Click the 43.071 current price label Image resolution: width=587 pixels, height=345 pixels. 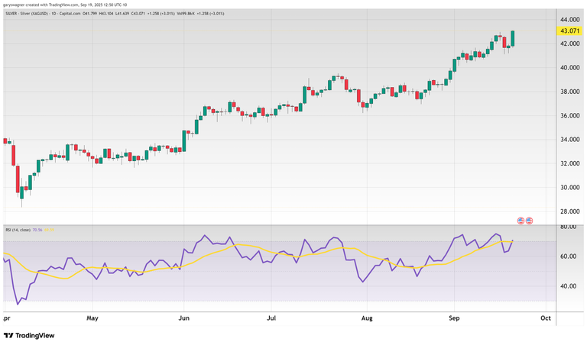click(571, 31)
